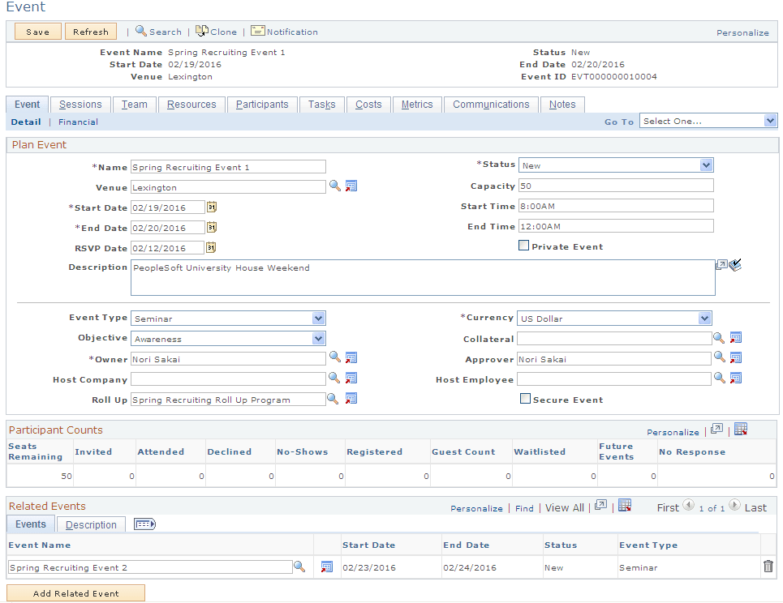Click the View All link in Related Events
783x603 pixels.
point(563,507)
